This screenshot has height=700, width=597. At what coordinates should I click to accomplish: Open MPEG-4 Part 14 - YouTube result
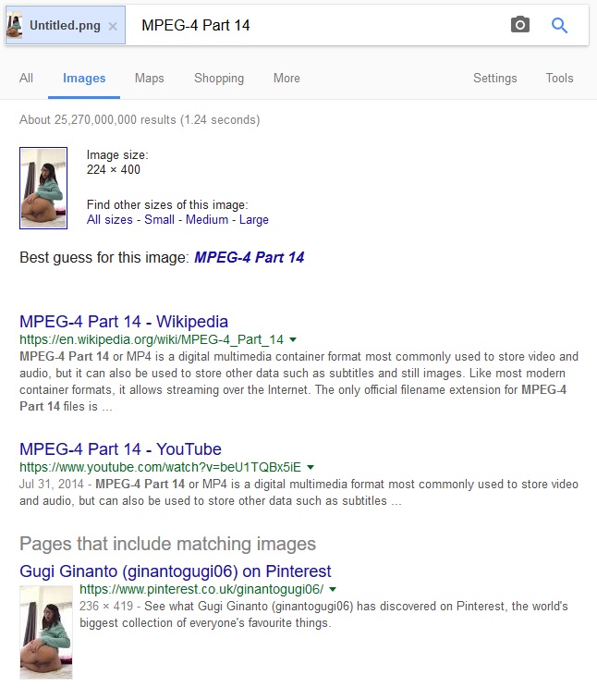pos(120,449)
